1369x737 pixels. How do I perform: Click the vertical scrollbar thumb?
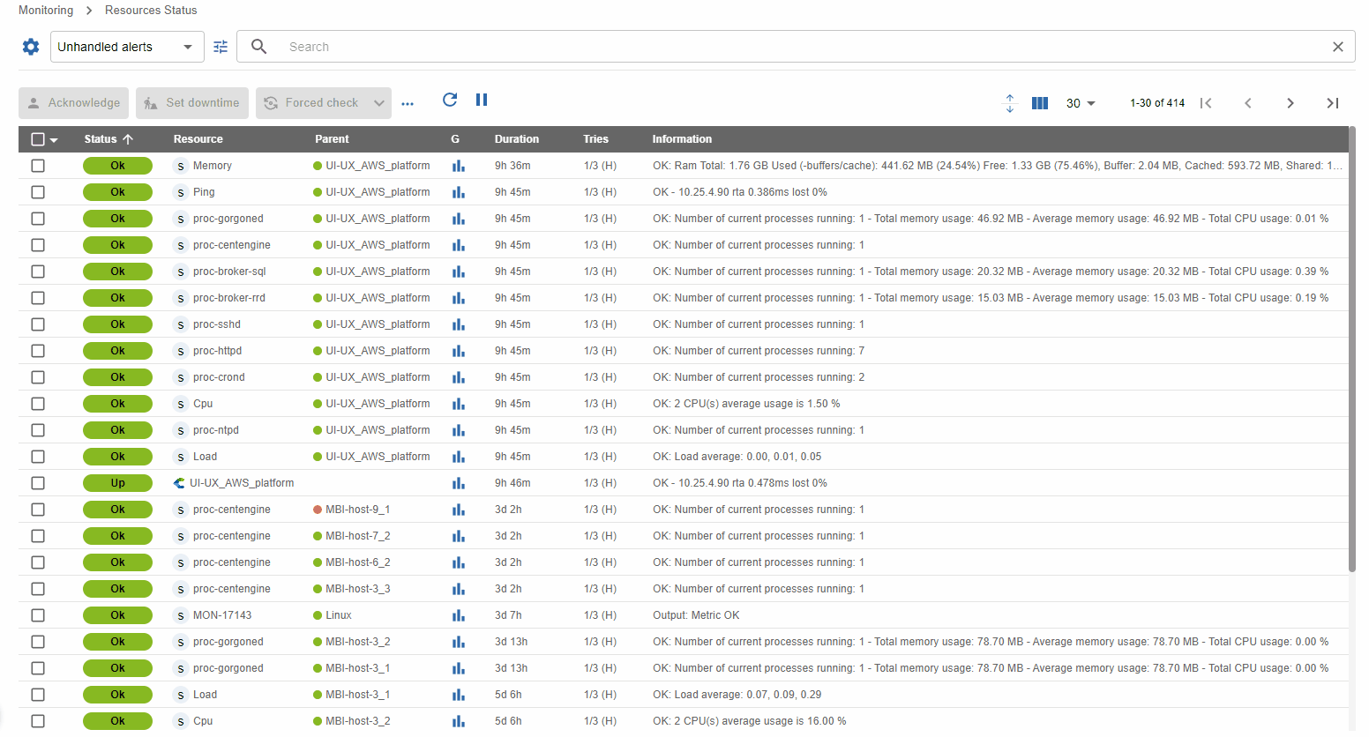1351,349
